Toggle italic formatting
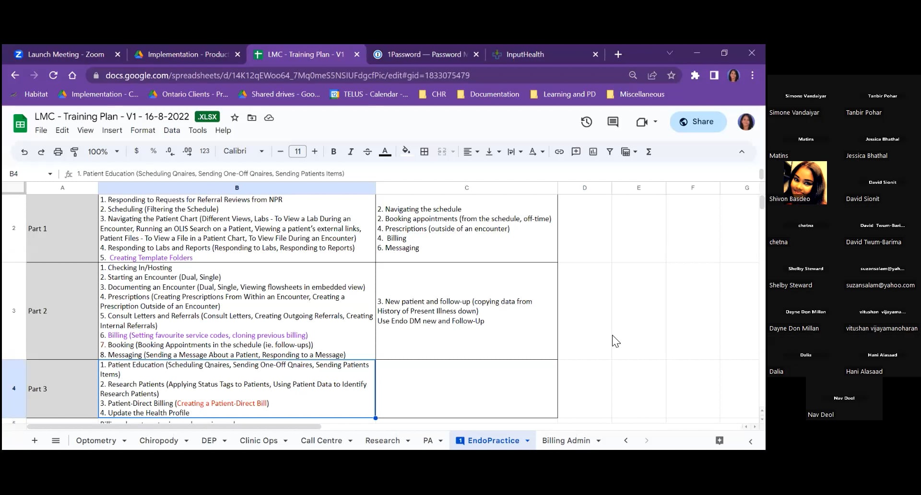The image size is (921, 495). (350, 152)
